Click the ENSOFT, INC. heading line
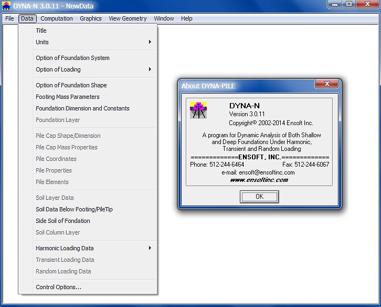 point(260,157)
